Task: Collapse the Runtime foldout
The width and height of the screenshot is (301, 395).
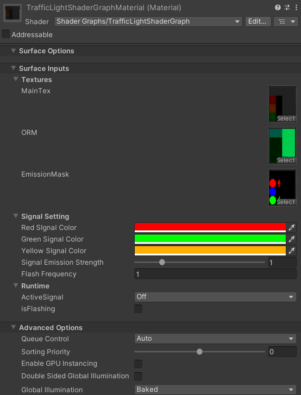Action: pyautogui.click(x=16, y=286)
